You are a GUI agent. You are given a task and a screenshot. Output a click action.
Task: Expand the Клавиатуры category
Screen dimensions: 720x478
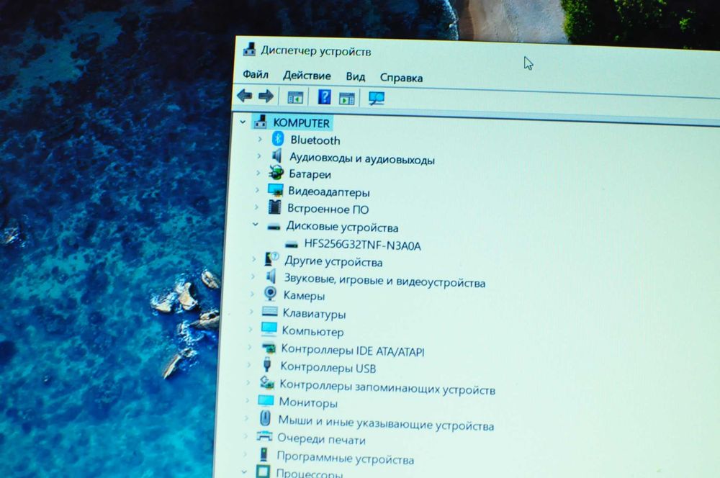pyautogui.click(x=251, y=312)
